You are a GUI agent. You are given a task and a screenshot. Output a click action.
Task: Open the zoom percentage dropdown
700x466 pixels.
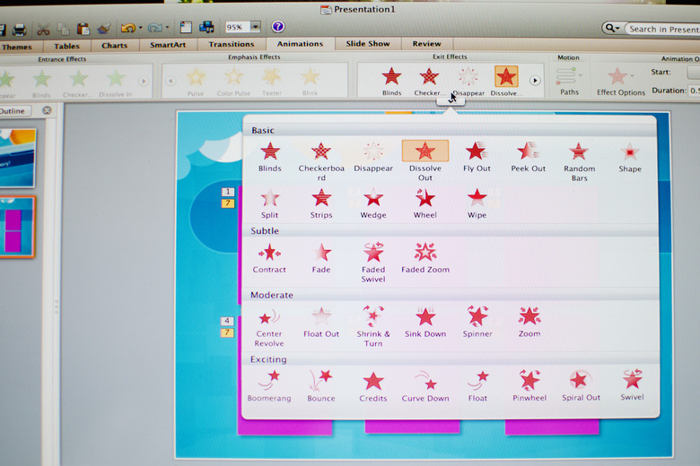(x=255, y=27)
